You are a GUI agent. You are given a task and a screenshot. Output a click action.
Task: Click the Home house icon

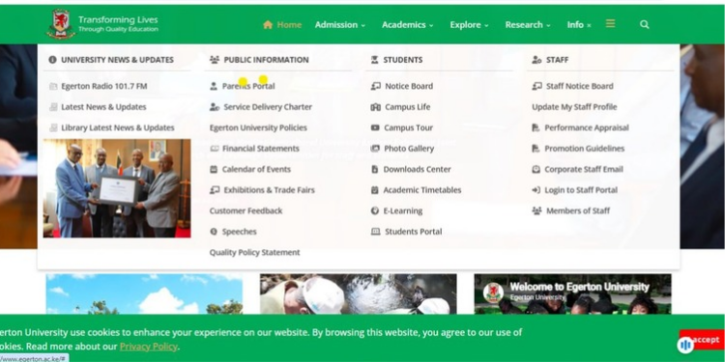pos(268,24)
